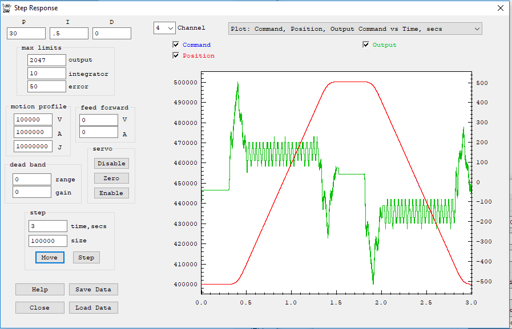Select the dead band range field

coord(32,180)
